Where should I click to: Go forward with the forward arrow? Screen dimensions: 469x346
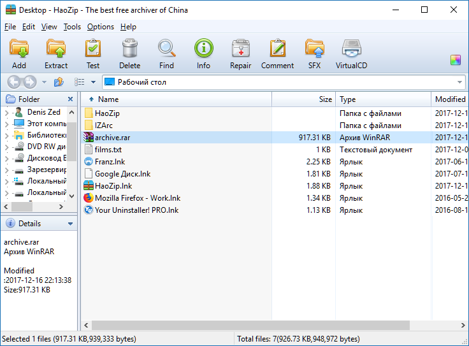[x=30, y=82]
